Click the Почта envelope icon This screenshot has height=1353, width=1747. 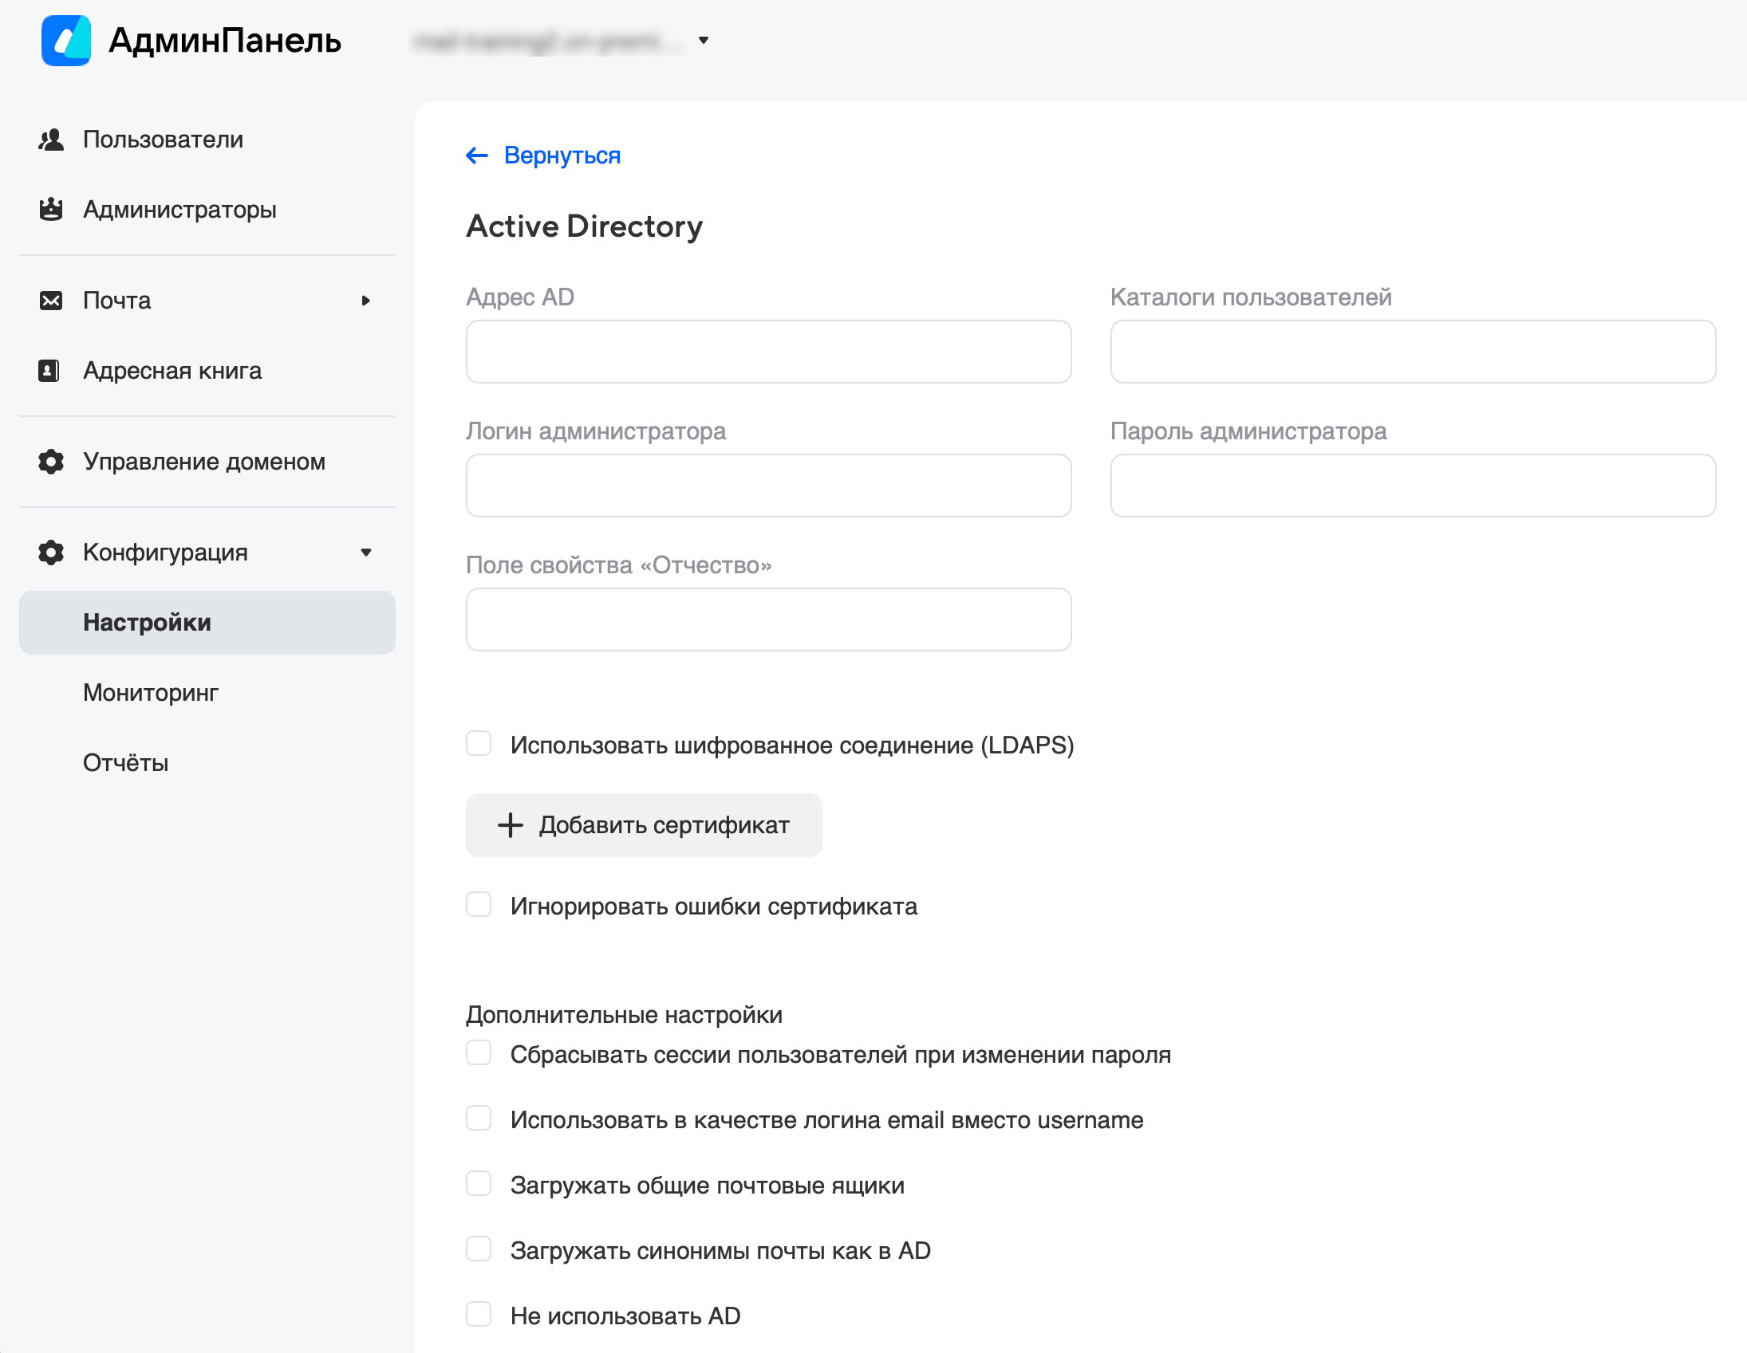(x=51, y=301)
